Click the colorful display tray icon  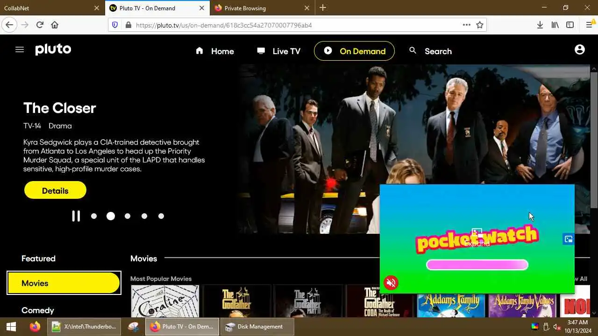pos(535,327)
